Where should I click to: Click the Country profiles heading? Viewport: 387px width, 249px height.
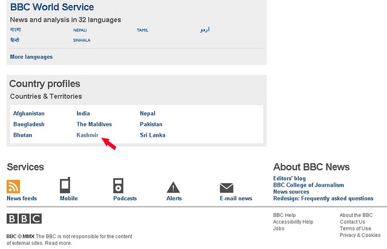45,83
